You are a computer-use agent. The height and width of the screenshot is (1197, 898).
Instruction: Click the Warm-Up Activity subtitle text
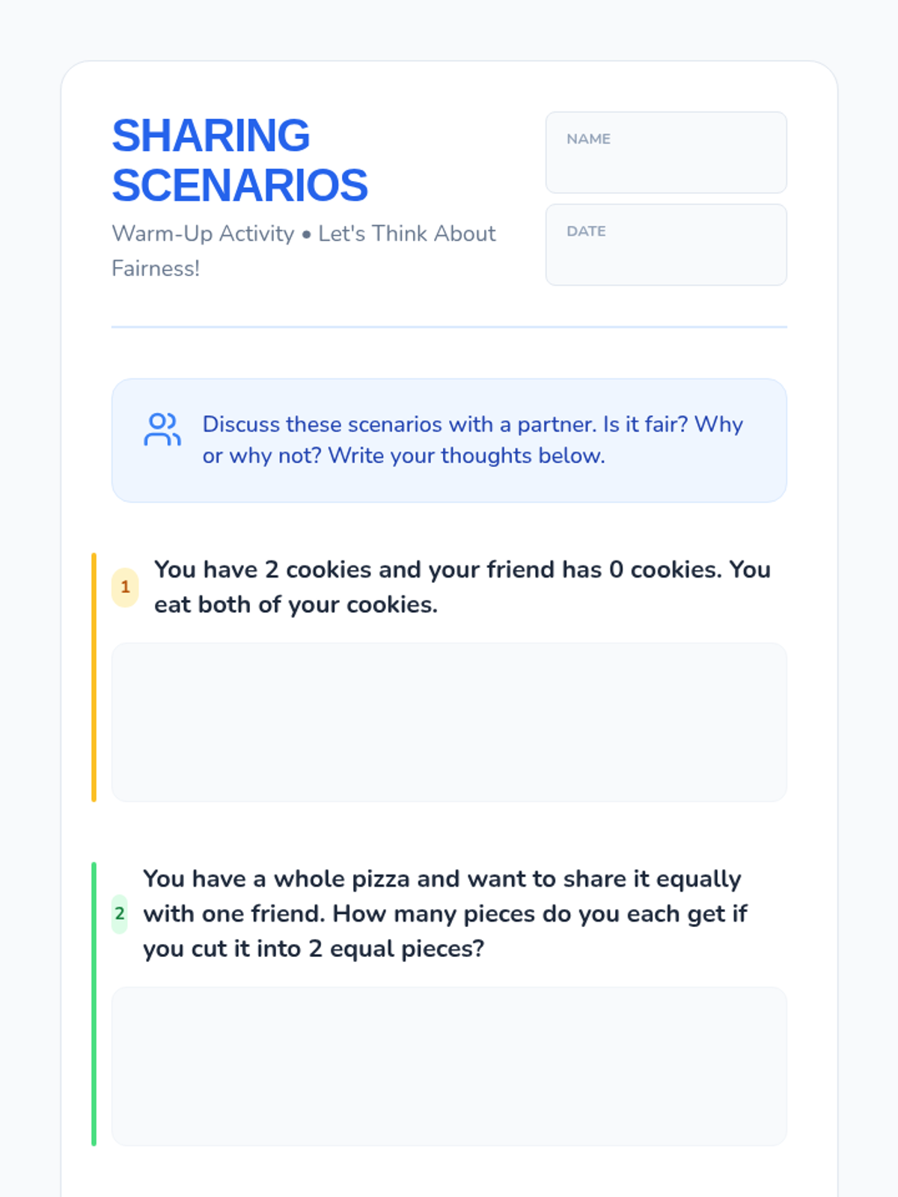(203, 233)
